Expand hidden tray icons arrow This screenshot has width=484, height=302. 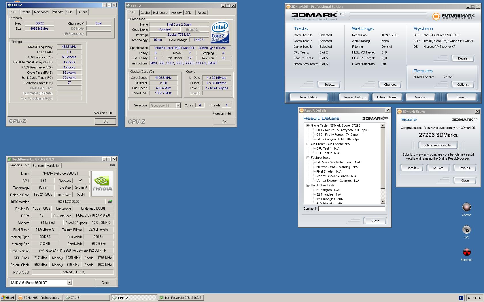[469, 298]
